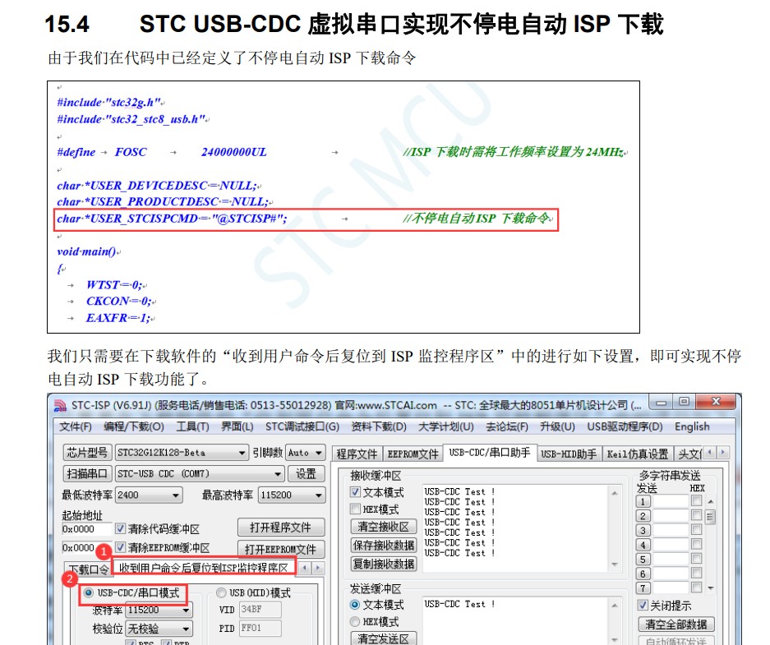Screen dimensions: 770x645
Task: Open 界面(L) menu
Action: click(237, 426)
